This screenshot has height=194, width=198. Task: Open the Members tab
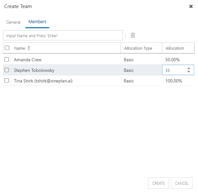coord(37,22)
